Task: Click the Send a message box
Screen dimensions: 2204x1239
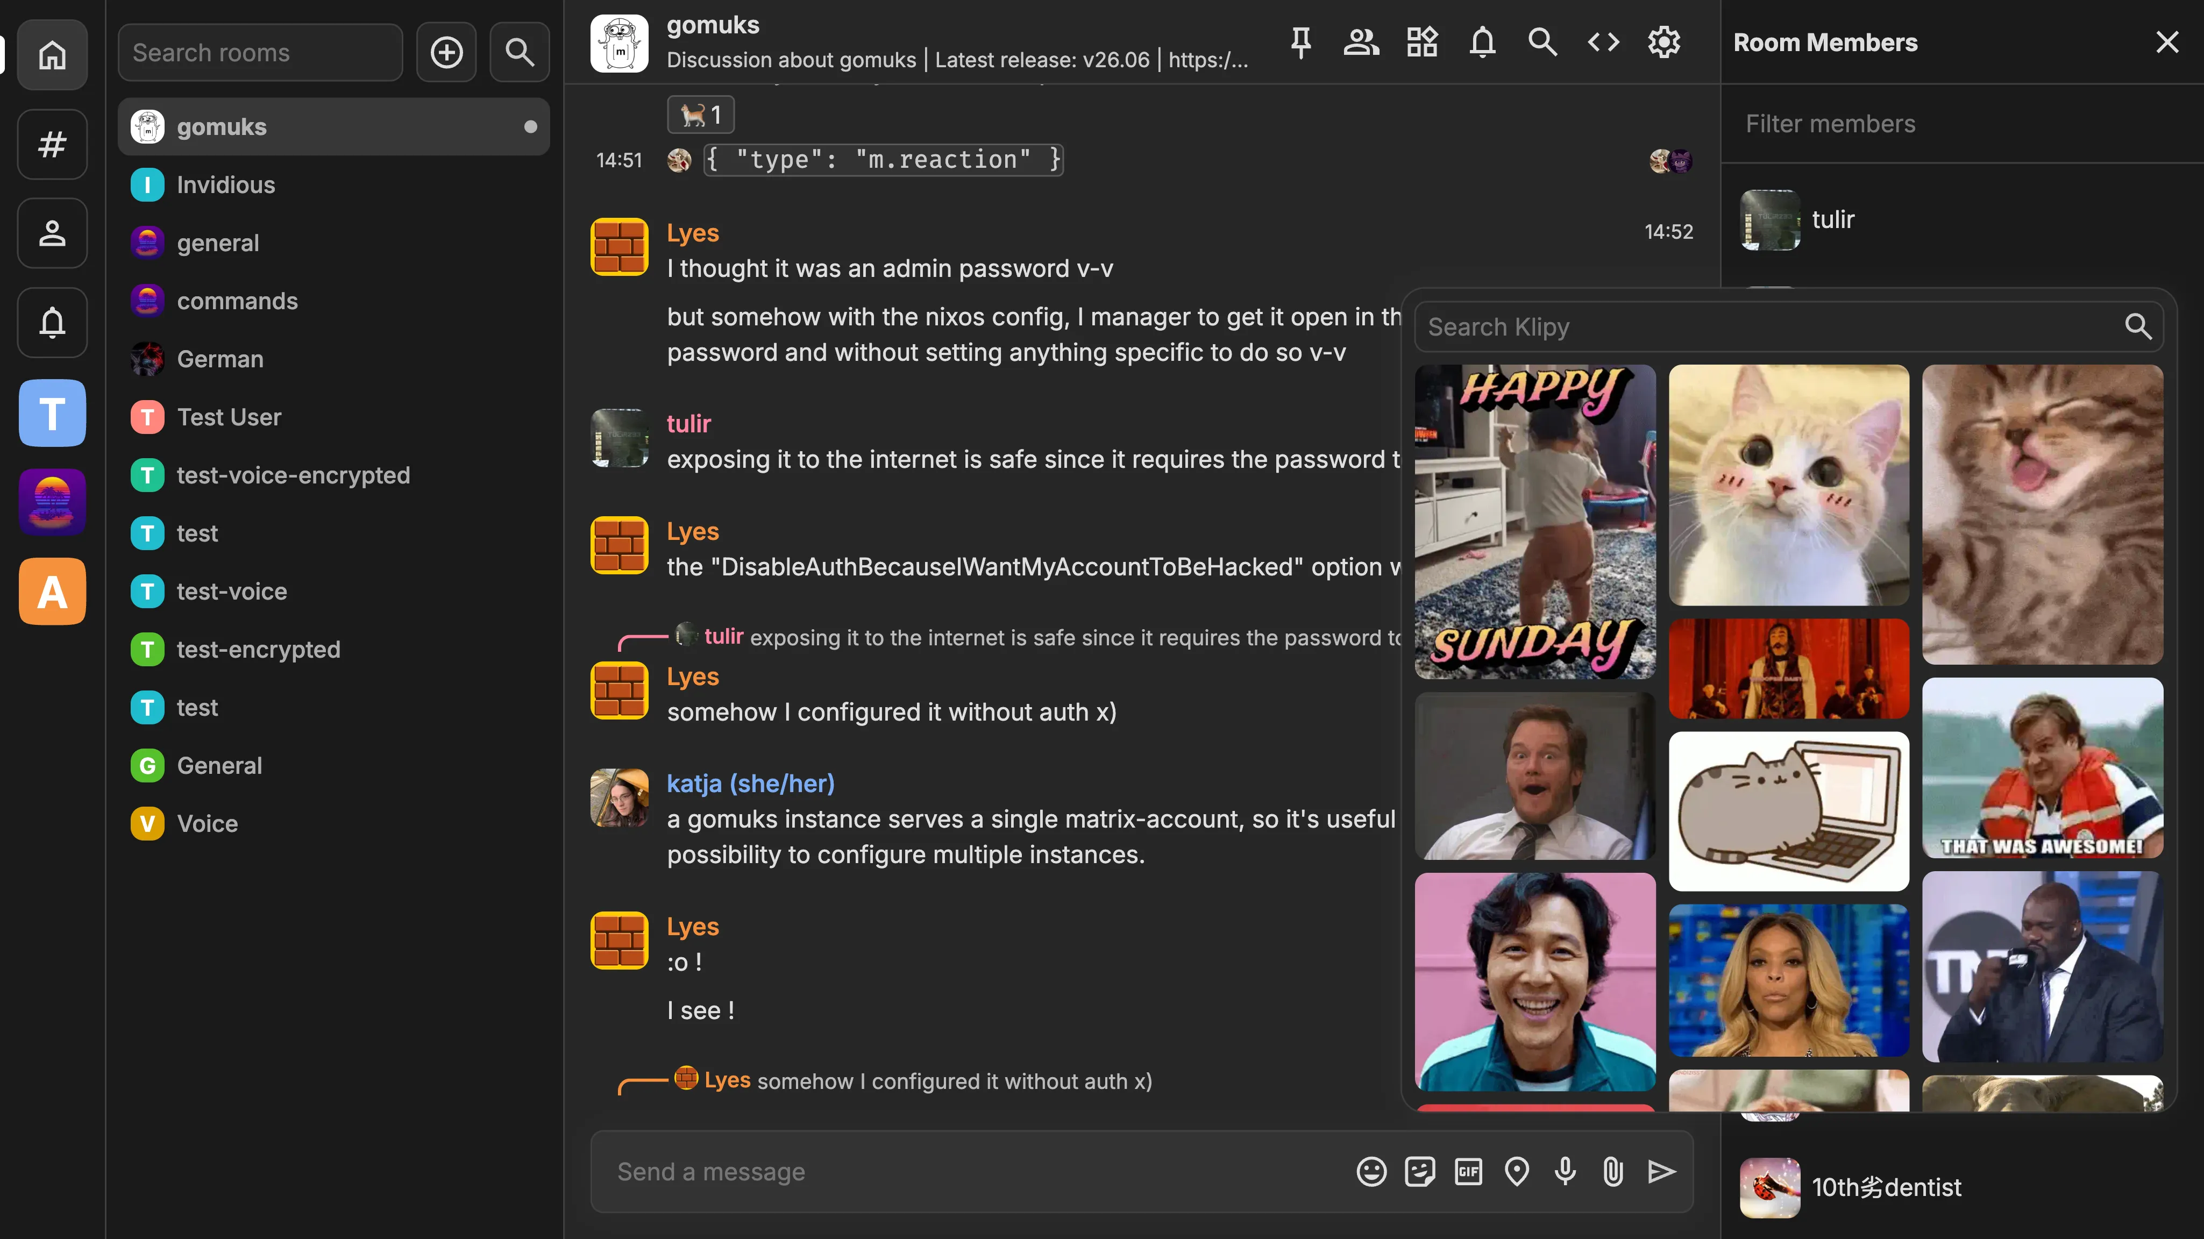Action: click(x=976, y=1171)
